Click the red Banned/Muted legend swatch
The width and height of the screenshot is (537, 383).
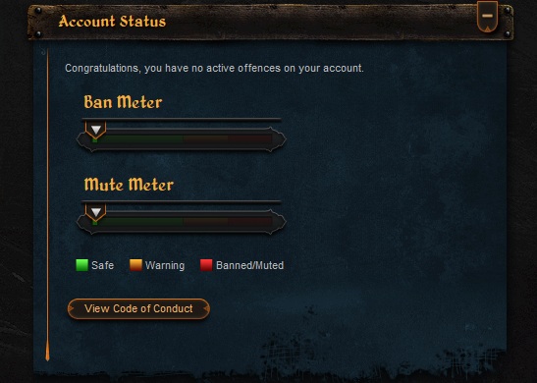coord(206,265)
